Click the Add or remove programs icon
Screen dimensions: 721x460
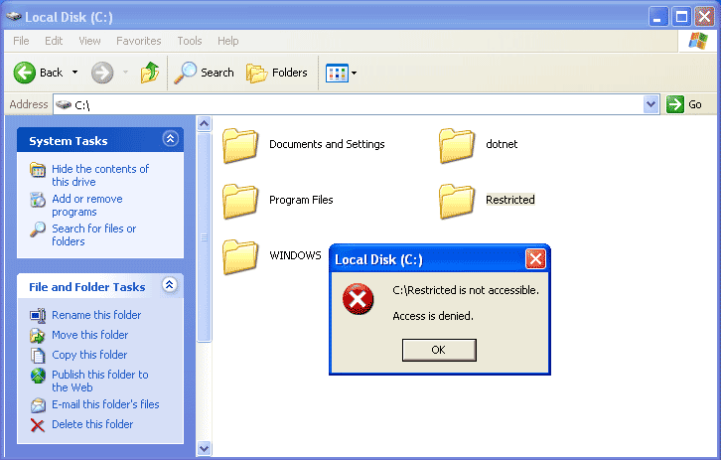38,200
